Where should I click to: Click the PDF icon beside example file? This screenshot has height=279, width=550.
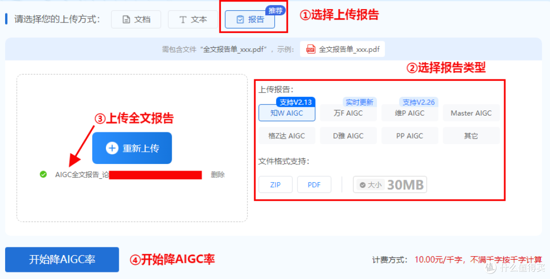point(311,49)
